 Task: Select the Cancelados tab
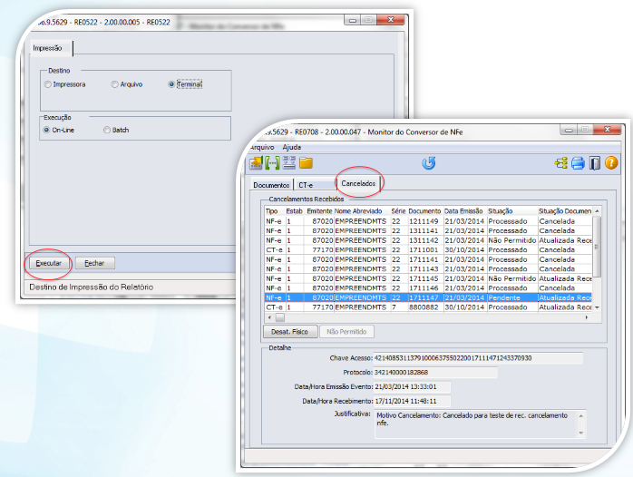pyautogui.click(x=358, y=183)
